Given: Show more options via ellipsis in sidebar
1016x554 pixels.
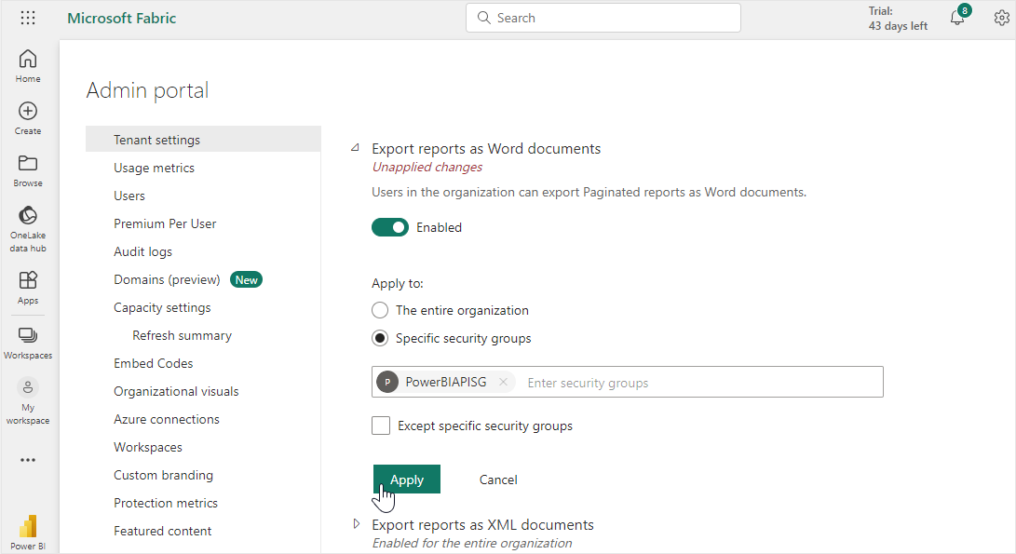Looking at the screenshot, I should click(28, 460).
